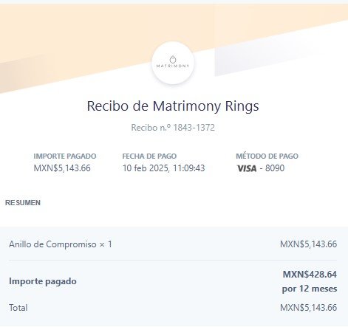Click the MATRIMONY text in the logo

point(173,66)
